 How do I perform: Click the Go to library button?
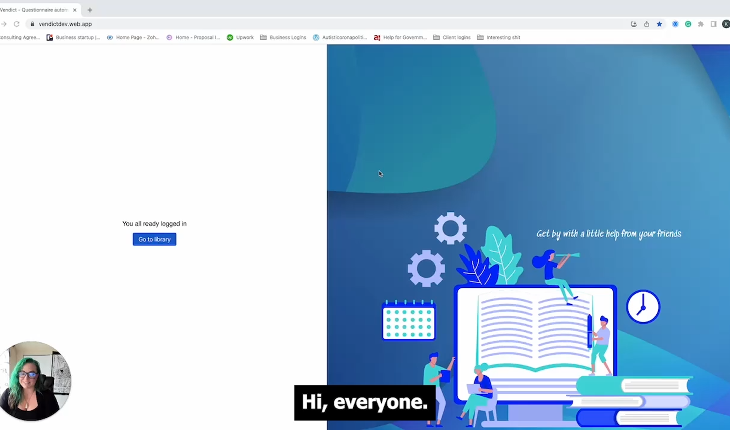(154, 239)
